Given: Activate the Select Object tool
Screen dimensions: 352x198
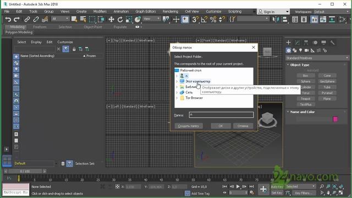Looking at the screenshot, I should tap(74, 19).
